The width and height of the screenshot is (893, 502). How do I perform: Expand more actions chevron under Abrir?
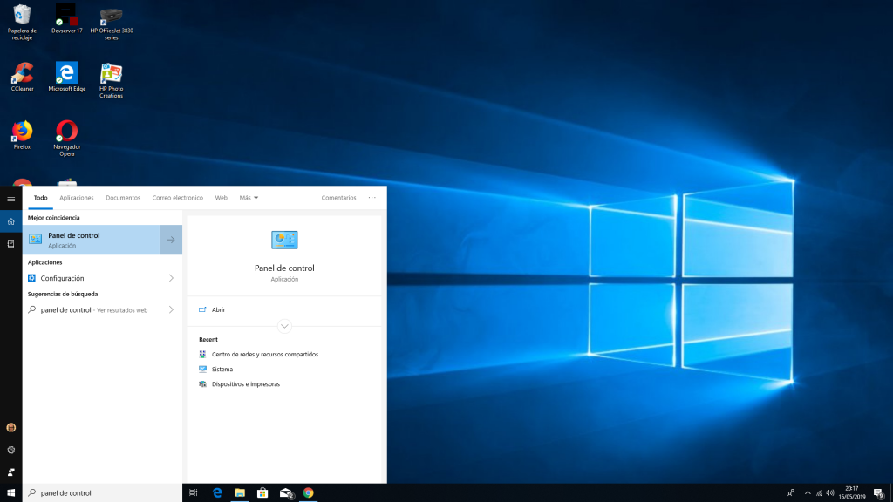coord(284,326)
